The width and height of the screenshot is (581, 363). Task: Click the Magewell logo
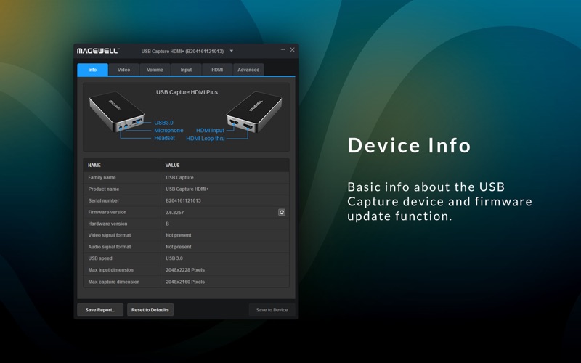point(98,51)
